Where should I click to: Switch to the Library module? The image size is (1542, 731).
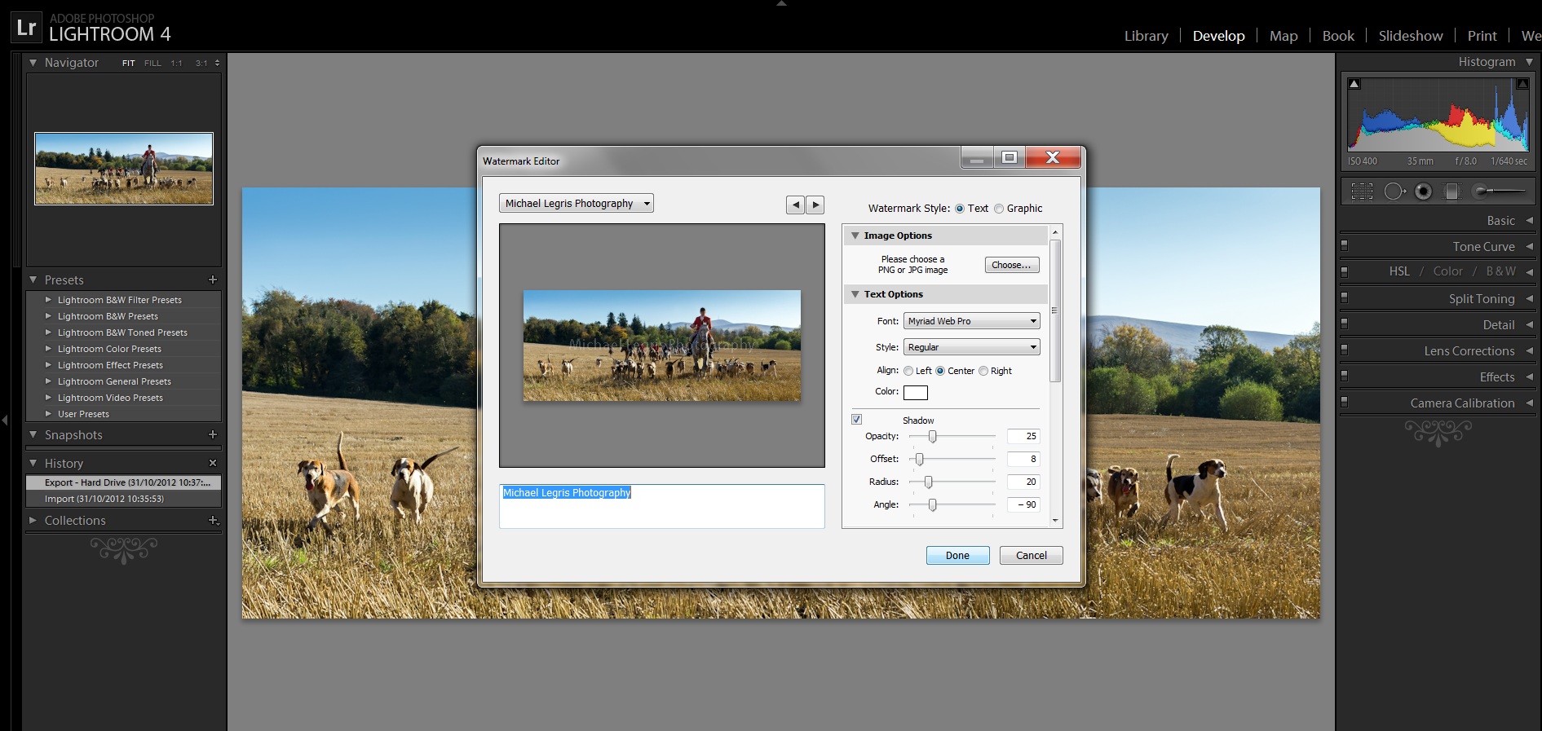pos(1146,36)
